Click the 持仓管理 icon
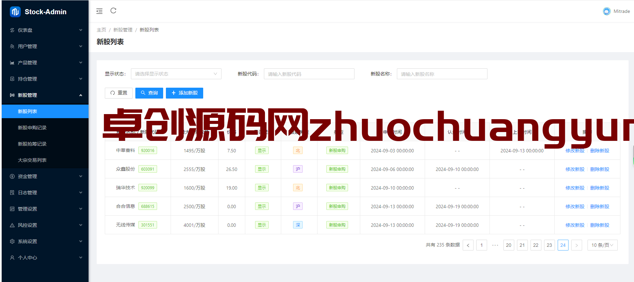This screenshot has height=282, width=634. pos(12,79)
